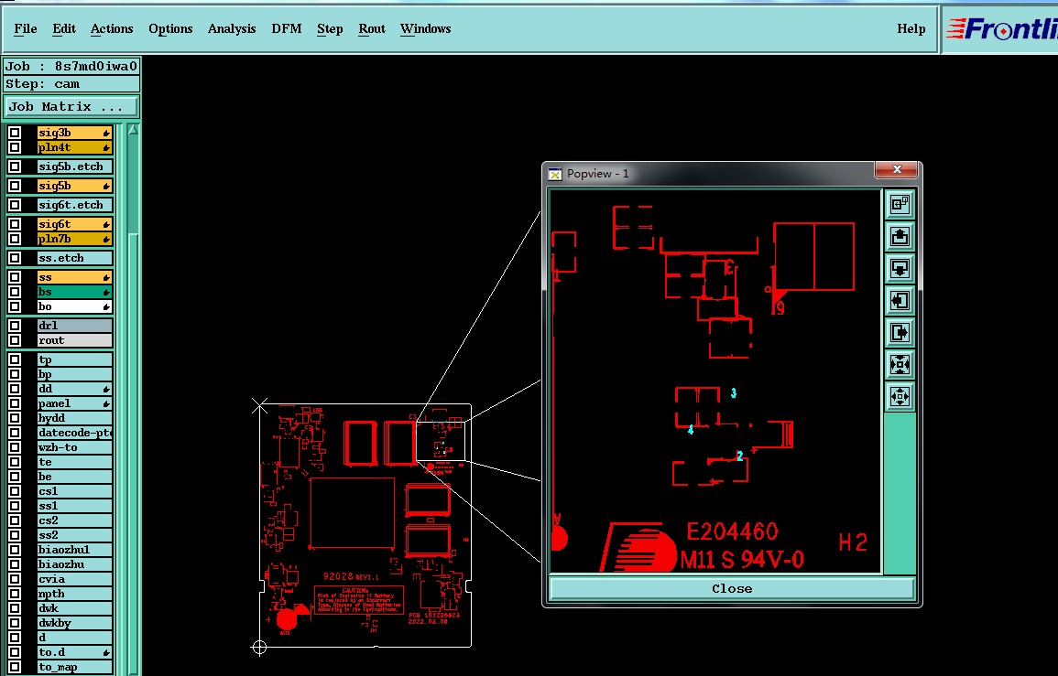Open the Analysis menu
Viewport: 1058px width, 676px height.
[x=232, y=29]
